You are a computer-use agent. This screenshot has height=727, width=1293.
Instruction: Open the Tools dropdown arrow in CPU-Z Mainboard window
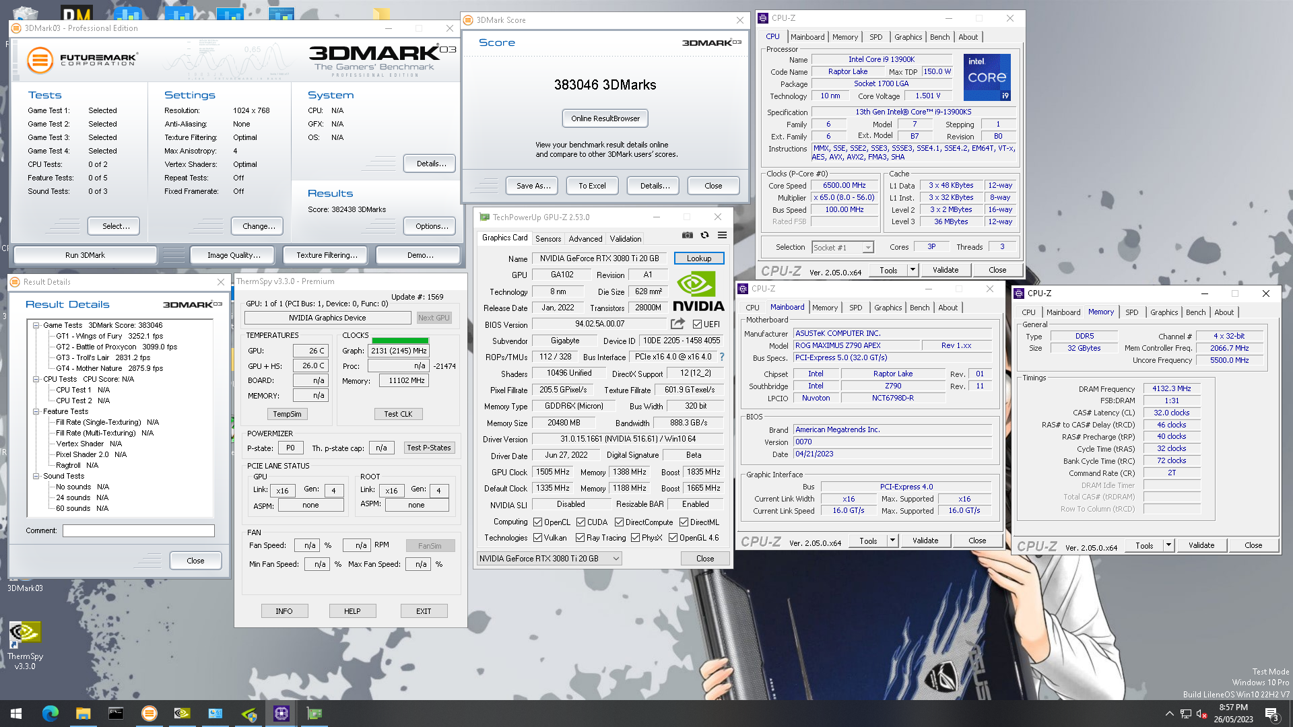(892, 541)
